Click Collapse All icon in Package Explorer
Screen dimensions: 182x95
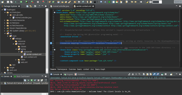click(x=27, y=6)
